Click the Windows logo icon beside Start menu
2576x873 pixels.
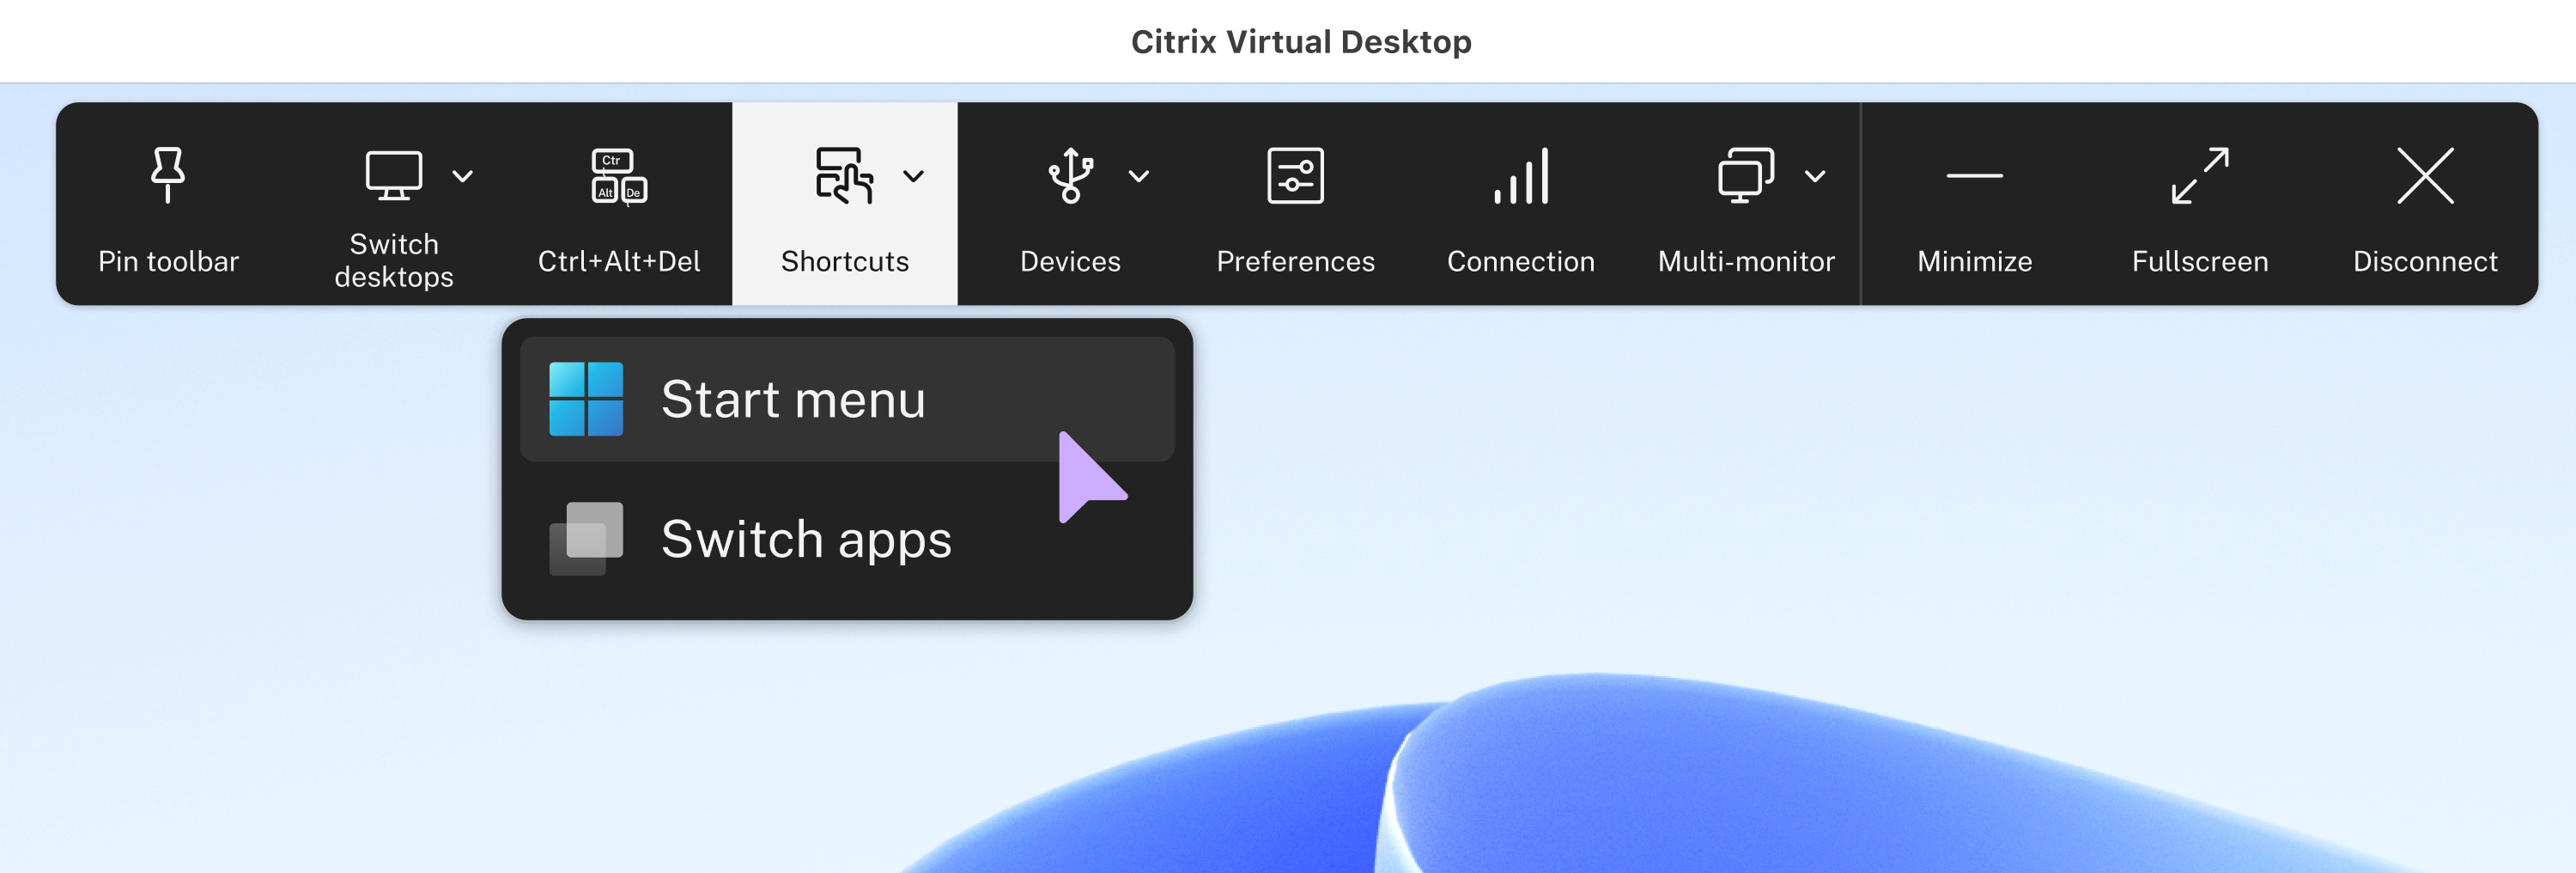[x=586, y=399]
